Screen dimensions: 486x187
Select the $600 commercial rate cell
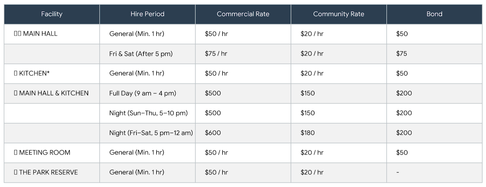click(x=213, y=133)
